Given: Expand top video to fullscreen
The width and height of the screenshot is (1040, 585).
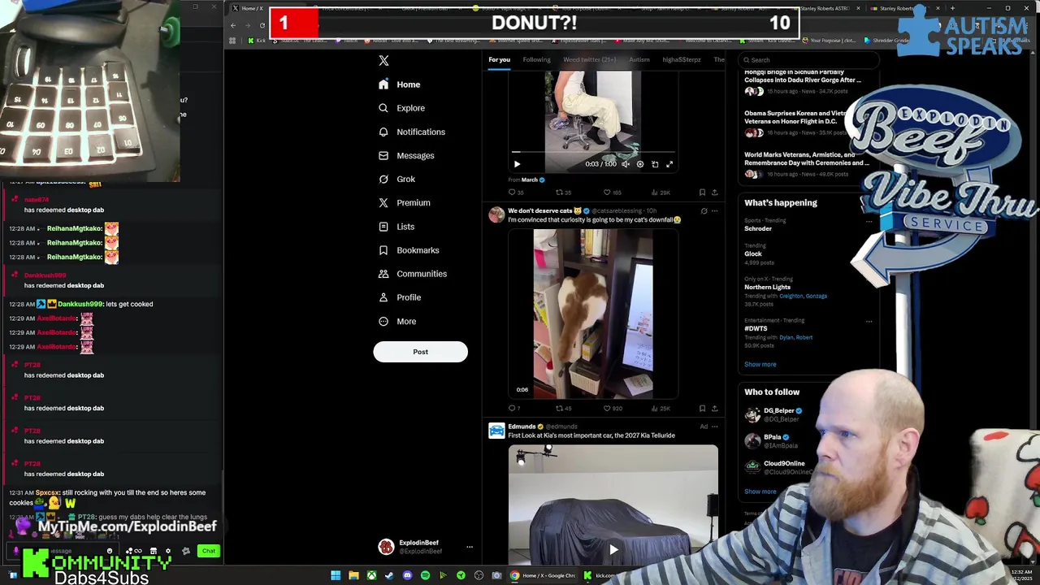Looking at the screenshot, I should click(669, 164).
